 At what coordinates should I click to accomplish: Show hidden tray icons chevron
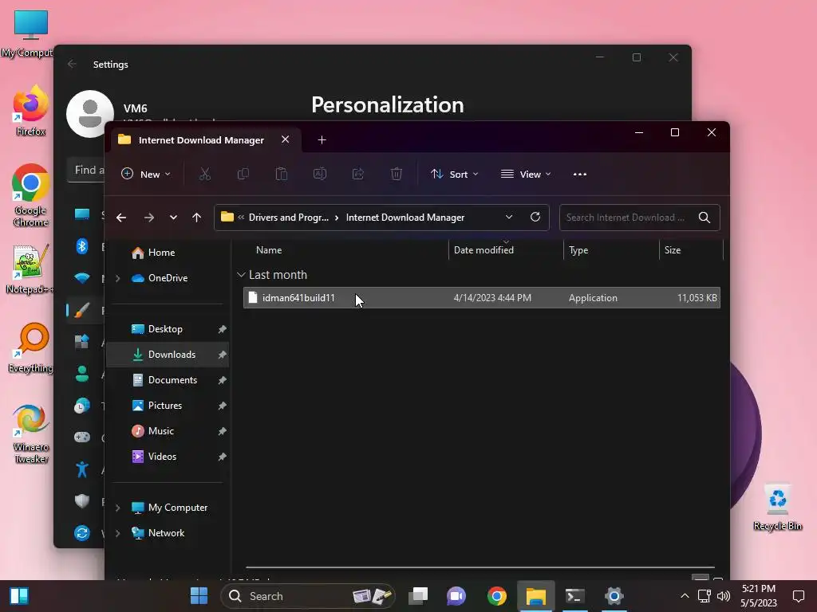(685, 596)
